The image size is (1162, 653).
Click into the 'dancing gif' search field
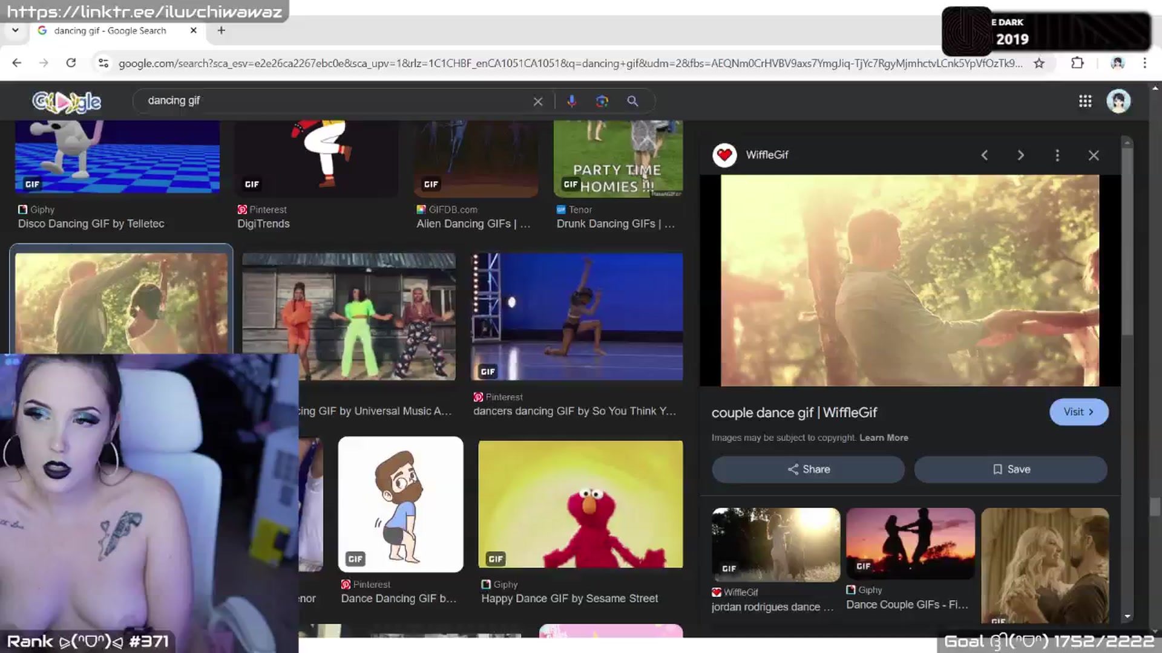pyautogui.click(x=336, y=101)
